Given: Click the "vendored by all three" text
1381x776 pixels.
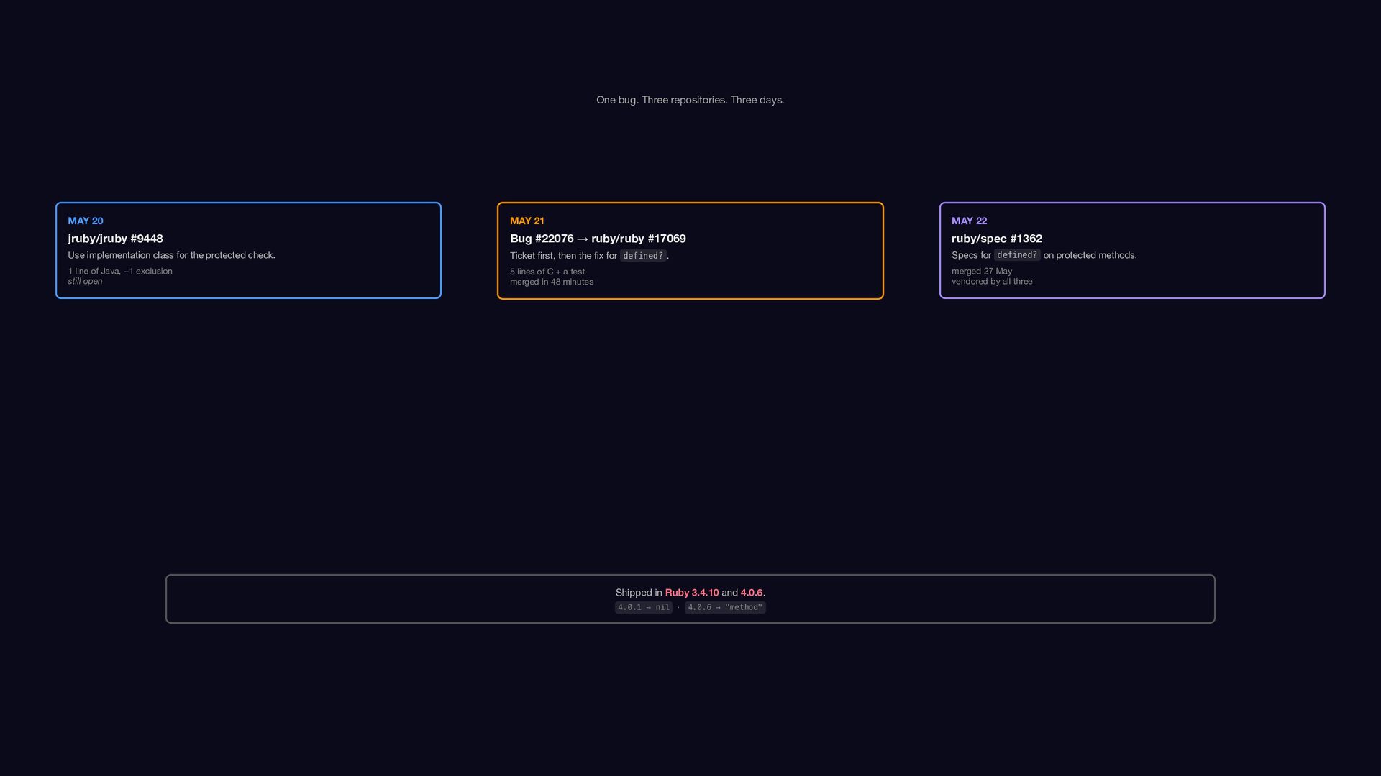Looking at the screenshot, I should 992,281.
